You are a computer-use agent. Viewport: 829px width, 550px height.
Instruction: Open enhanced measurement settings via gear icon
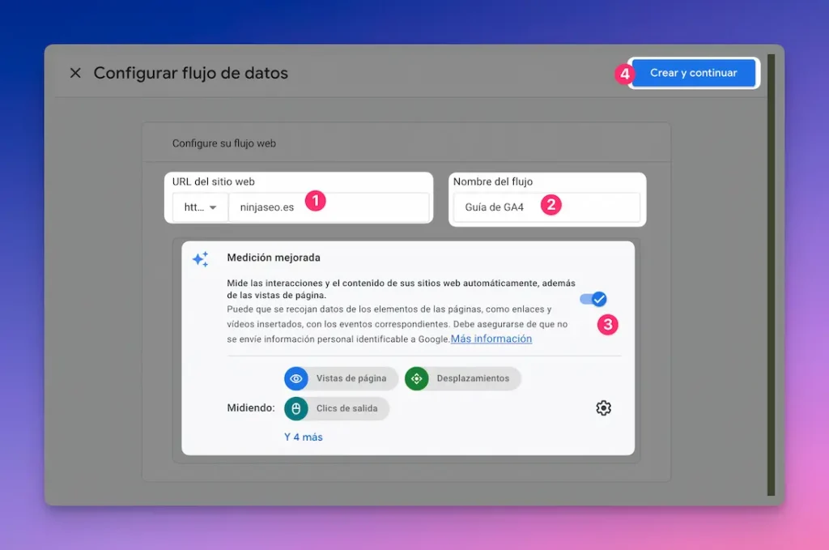pyautogui.click(x=602, y=407)
